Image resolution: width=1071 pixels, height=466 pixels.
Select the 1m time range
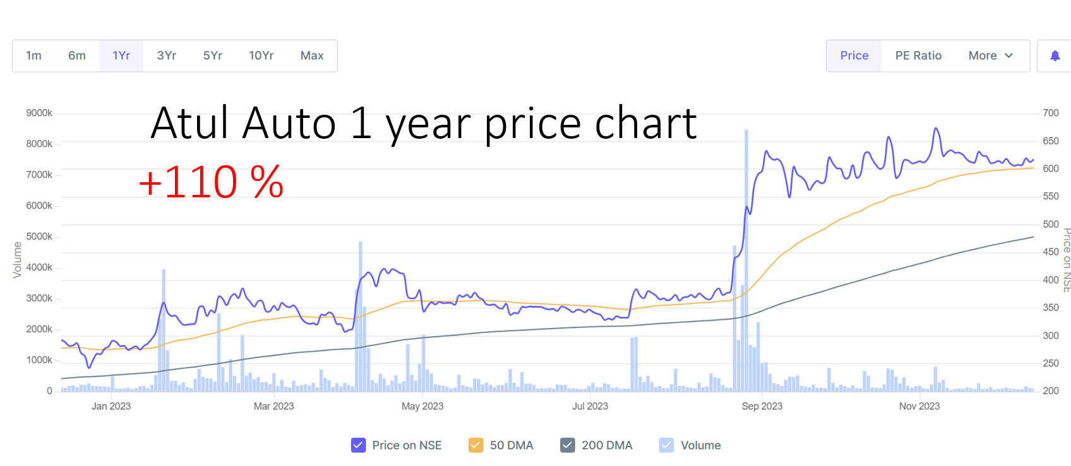pos(33,55)
